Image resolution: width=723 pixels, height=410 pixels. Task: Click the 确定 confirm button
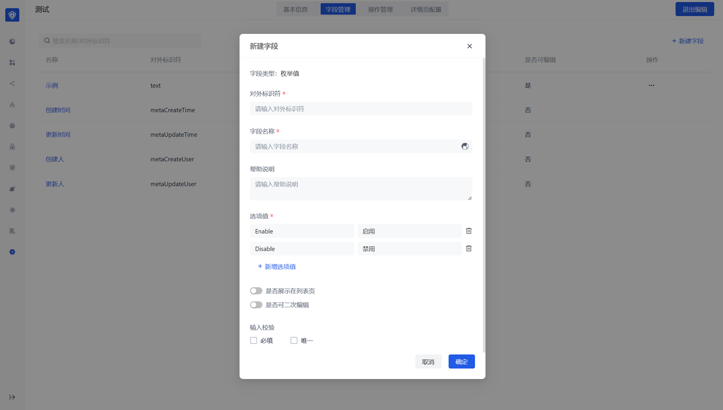click(x=461, y=361)
